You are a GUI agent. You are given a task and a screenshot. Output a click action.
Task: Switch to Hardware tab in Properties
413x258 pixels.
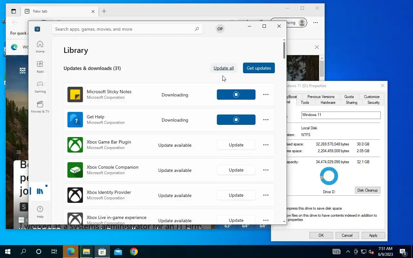[328, 103]
